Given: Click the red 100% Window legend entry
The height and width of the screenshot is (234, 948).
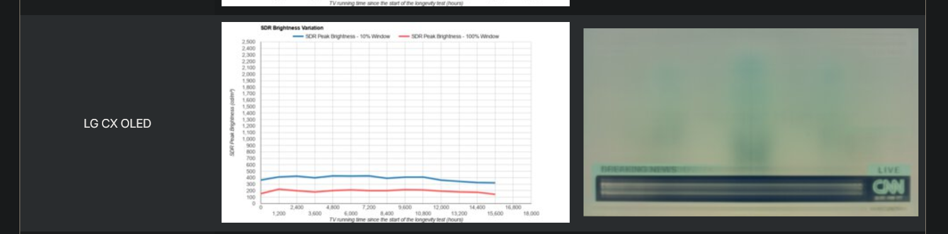Looking at the screenshot, I should pos(449,36).
